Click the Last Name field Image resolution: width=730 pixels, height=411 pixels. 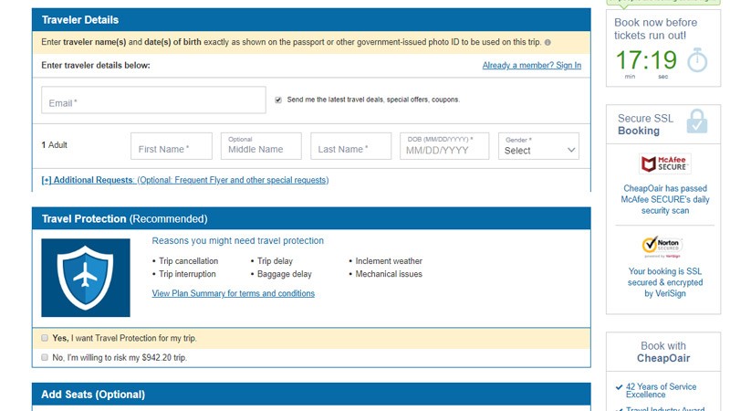coord(350,146)
